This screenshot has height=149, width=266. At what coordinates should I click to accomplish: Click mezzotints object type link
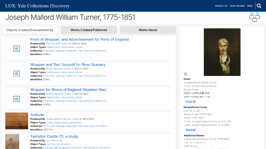click(x=75, y=122)
